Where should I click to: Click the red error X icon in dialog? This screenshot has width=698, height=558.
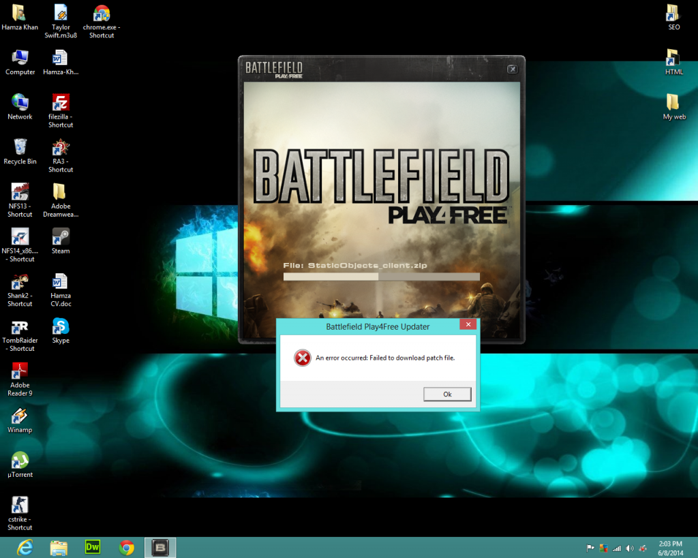[302, 358]
